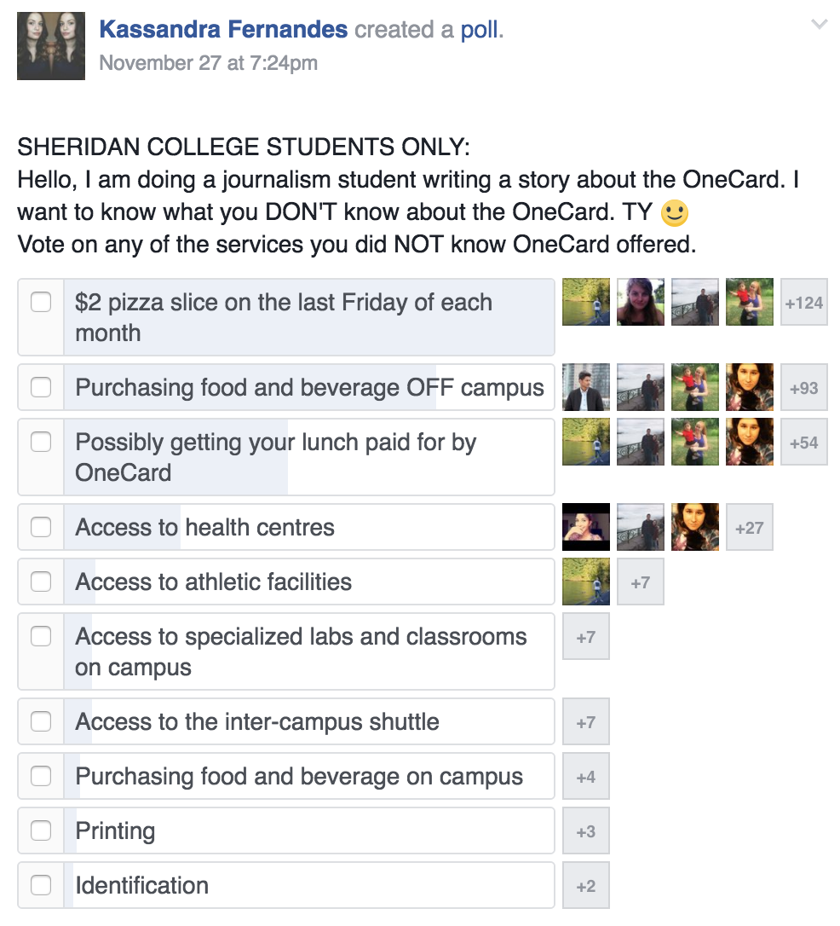Click voter avatar on athletic facilities option

coord(586,582)
